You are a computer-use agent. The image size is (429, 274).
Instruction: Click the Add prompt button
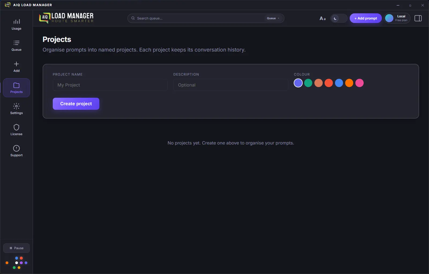click(366, 18)
